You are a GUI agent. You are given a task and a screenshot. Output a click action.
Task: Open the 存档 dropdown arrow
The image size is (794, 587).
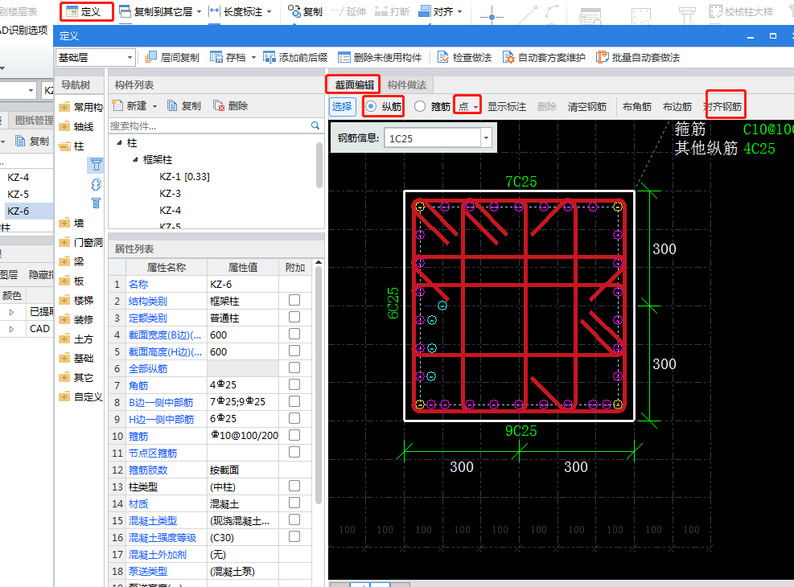pos(253,58)
